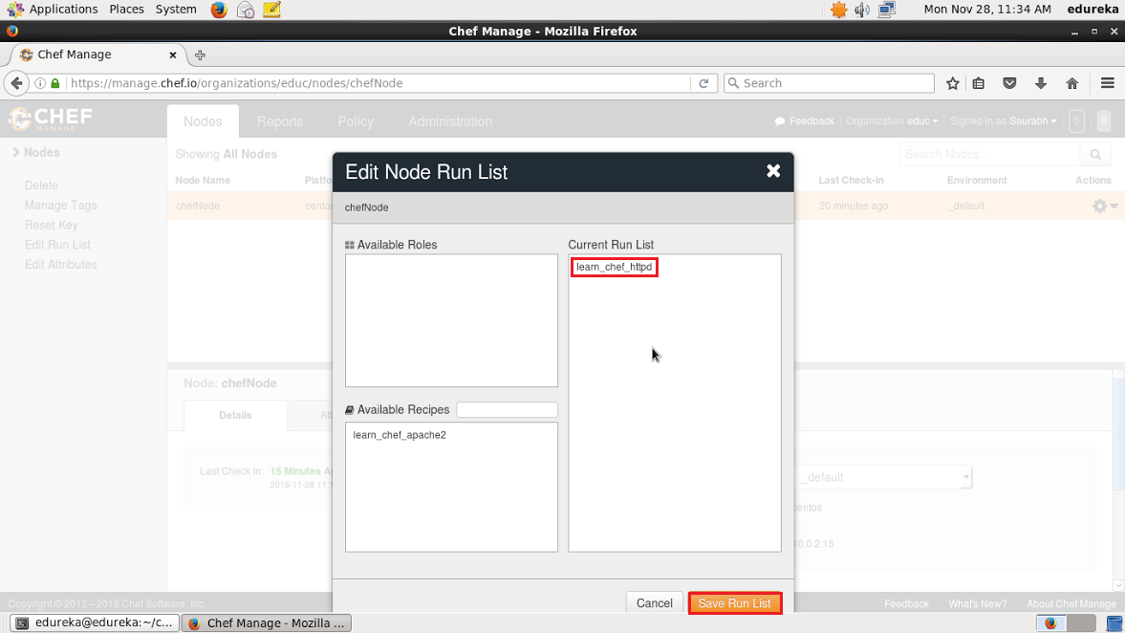
Task: Launch Firefox from the top panel
Action: [219, 10]
